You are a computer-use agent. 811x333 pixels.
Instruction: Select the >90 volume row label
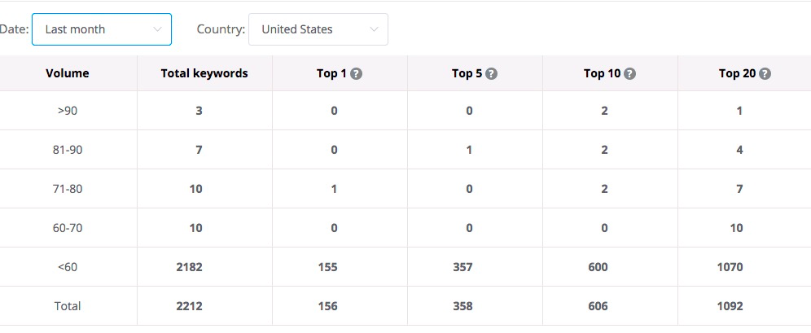pyautogui.click(x=68, y=111)
